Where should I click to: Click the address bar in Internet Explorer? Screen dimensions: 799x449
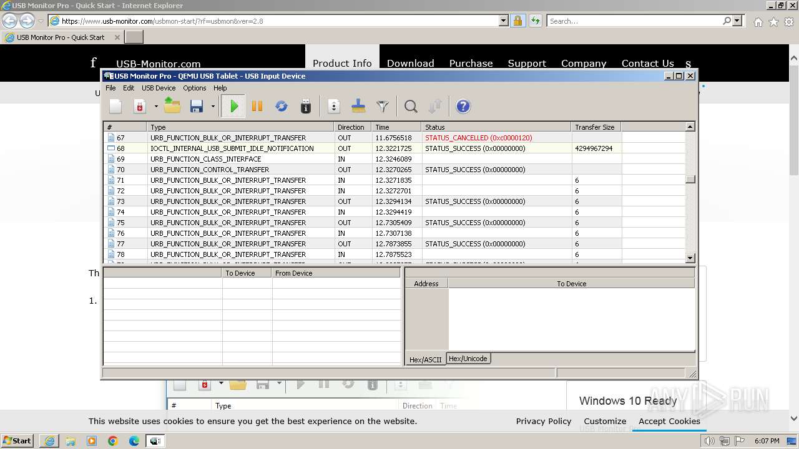pyautogui.click(x=280, y=21)
